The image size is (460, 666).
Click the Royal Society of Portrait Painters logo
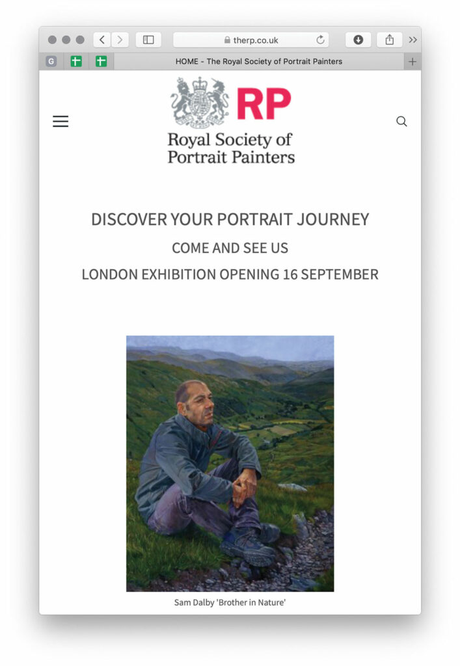pos(231,121)
